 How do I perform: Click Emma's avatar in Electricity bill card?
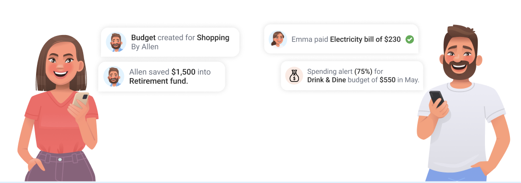(x=278, y=39)
